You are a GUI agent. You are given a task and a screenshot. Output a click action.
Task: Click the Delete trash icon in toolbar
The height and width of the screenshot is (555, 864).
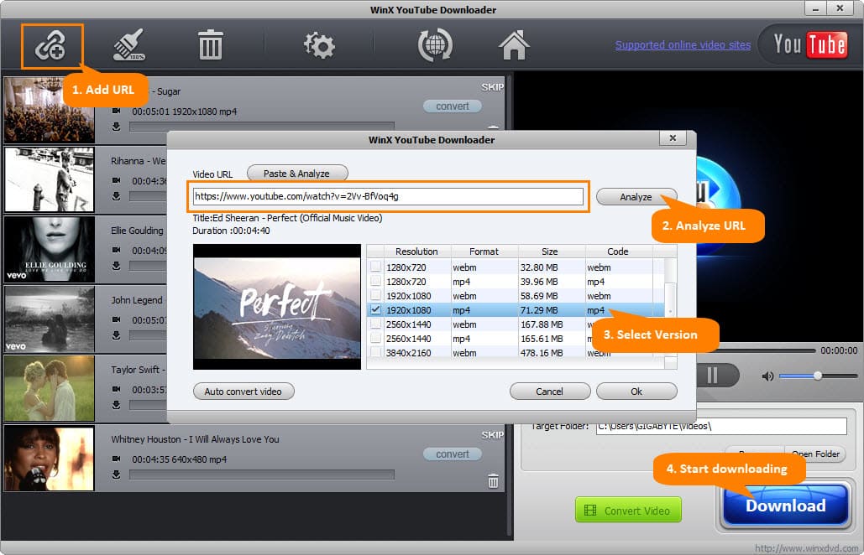[210, 45]
